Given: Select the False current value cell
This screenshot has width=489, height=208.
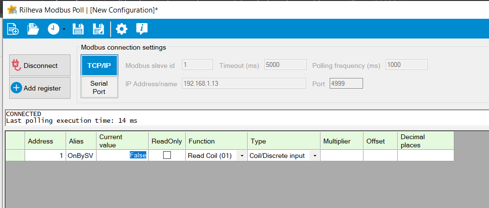Looking at the screenshot, I should coord(123,156).
